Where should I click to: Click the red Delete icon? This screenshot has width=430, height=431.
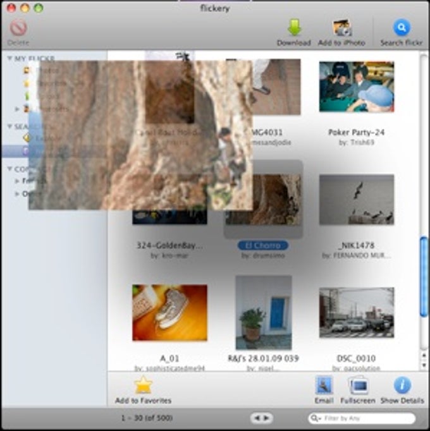[x=18, y=28]
